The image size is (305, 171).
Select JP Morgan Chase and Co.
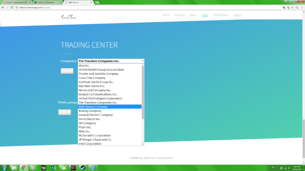click(110, 139)
